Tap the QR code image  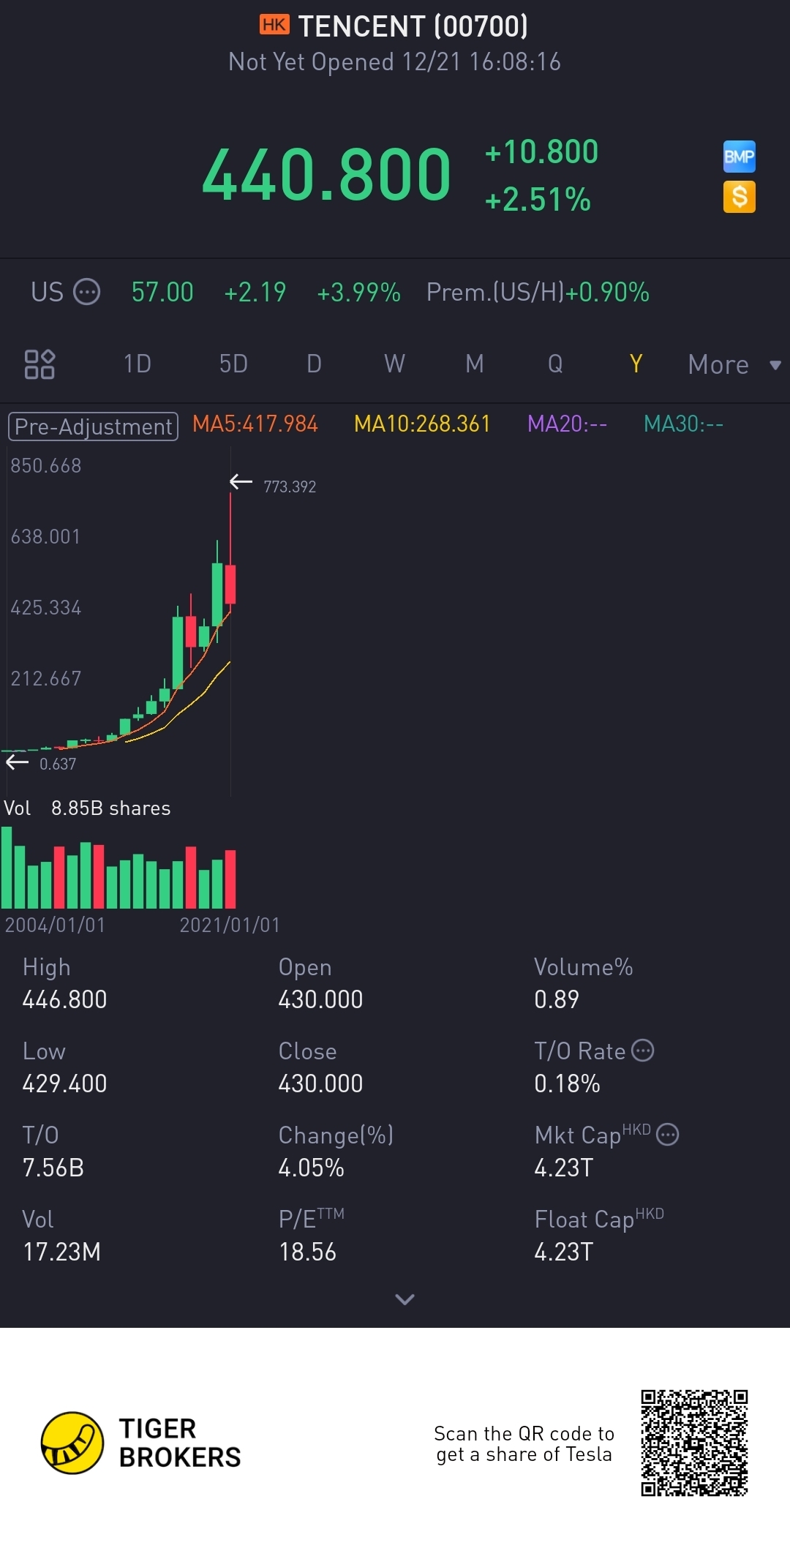click(694, 1443)
